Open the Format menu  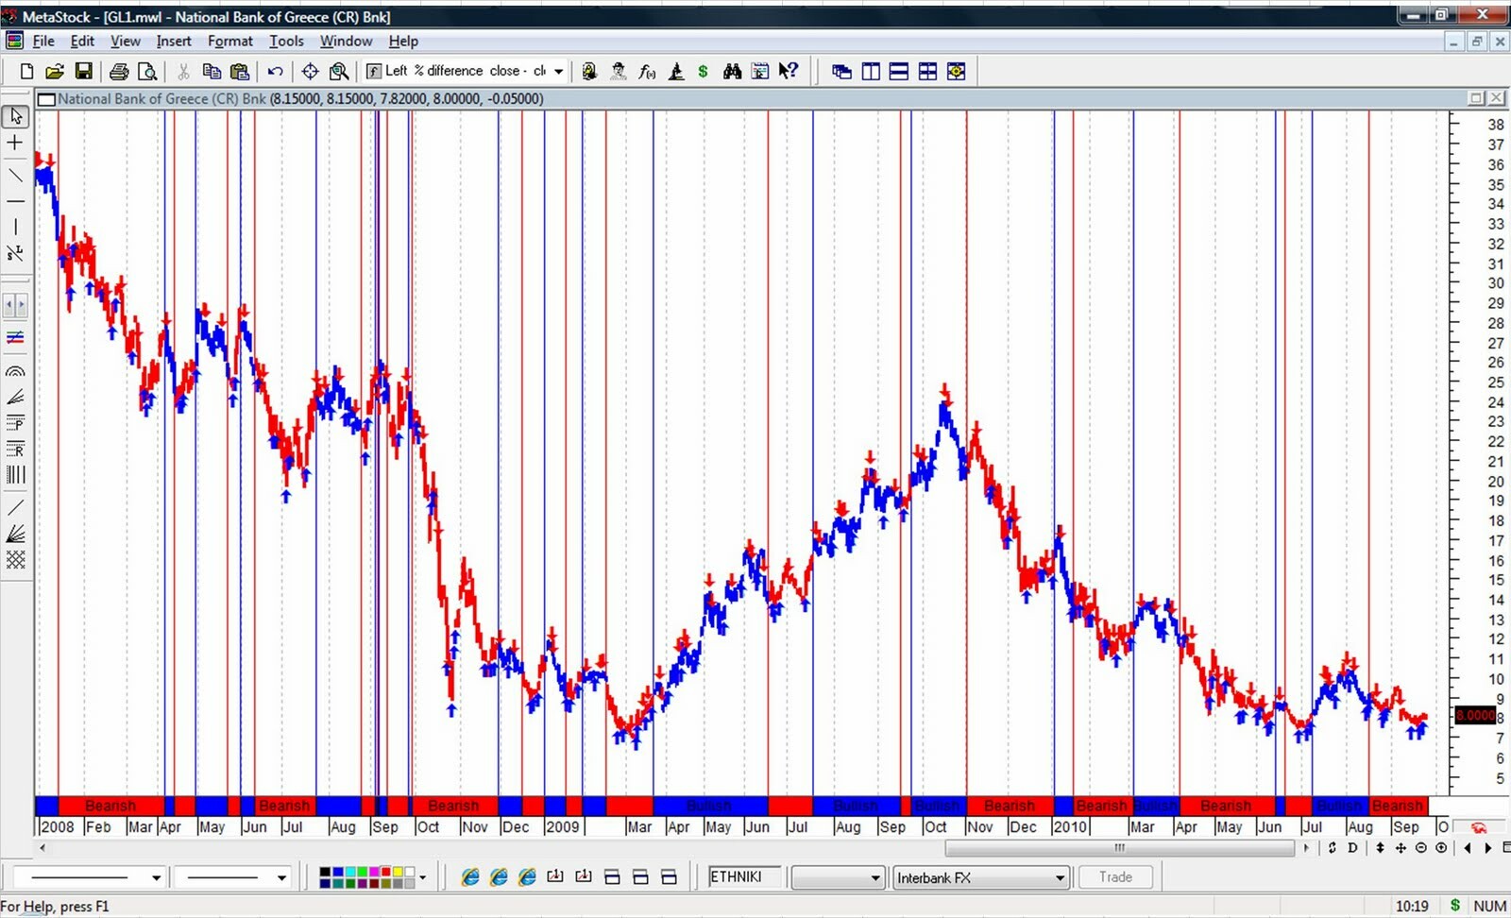point(230,42)
